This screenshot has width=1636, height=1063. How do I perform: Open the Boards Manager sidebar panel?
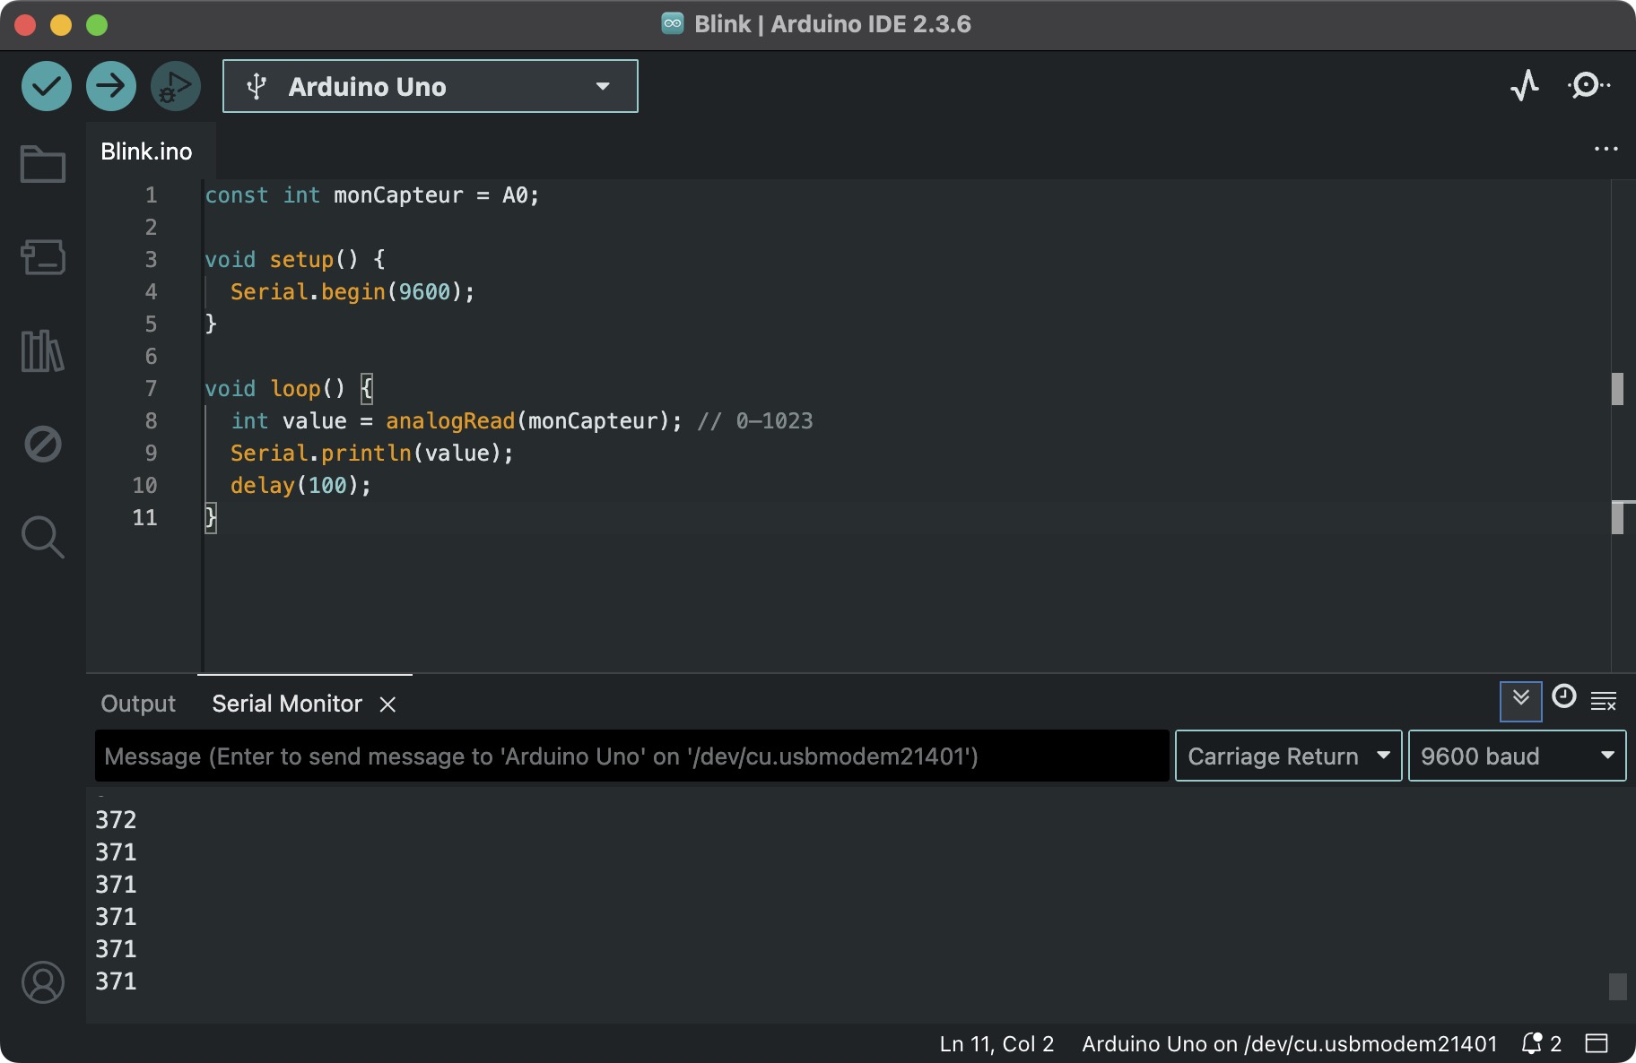42,257
